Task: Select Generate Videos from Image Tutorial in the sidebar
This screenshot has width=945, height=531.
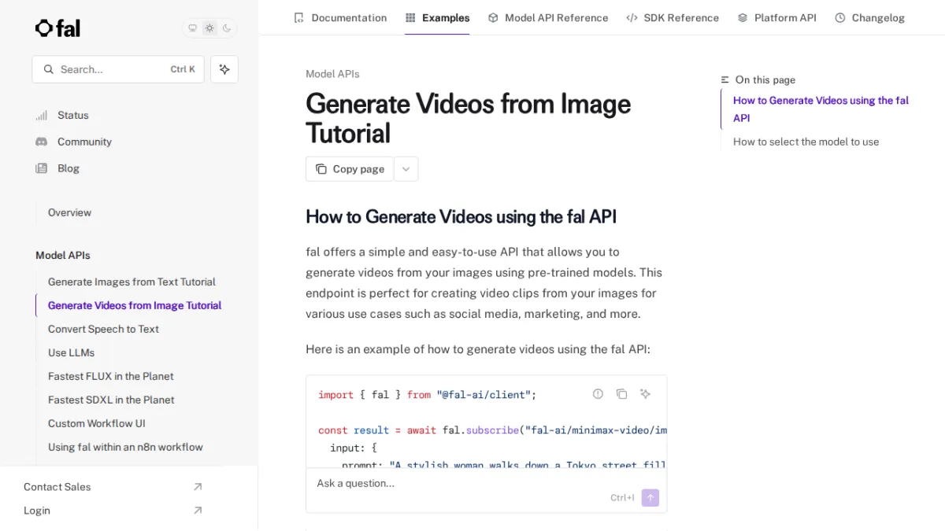Action: coord(135,305)
